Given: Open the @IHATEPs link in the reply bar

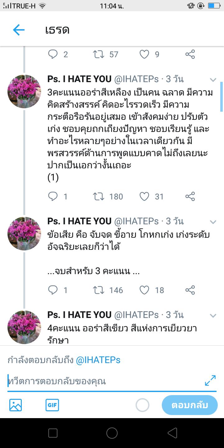Looking at the screenshot, I should tap(98, 360).
